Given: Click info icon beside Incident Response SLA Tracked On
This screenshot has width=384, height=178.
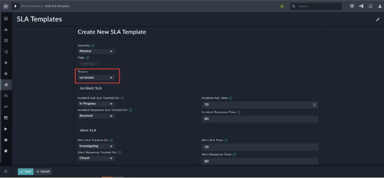Looking at the screenshot, I should pyautogui.click(x=131, y=110).
